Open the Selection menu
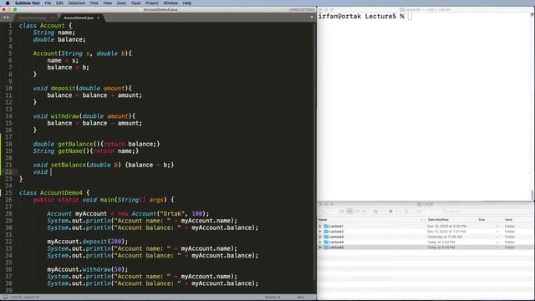535x301 pixels. coord(76,3)
